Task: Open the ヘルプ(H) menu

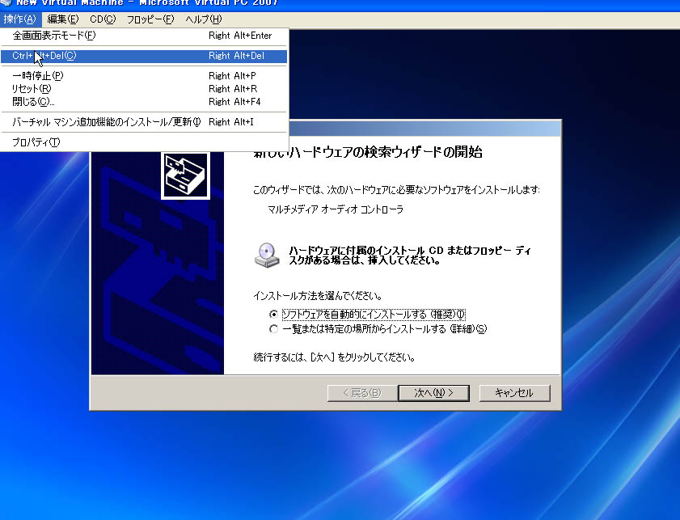Action: point(204,19)
